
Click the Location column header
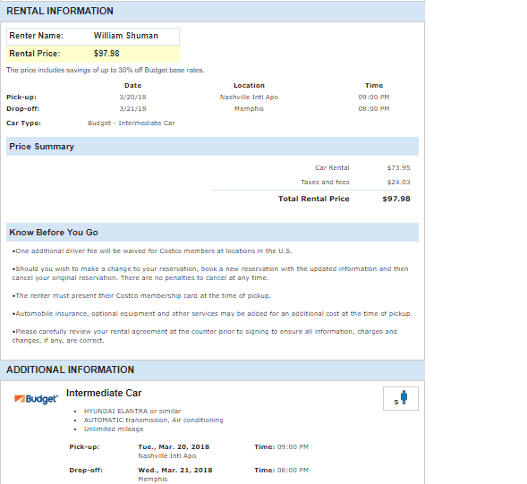pos(249,85)
